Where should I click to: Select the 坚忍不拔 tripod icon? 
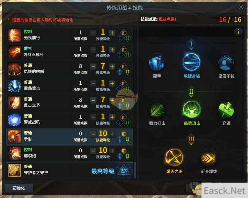coord(226,63)
